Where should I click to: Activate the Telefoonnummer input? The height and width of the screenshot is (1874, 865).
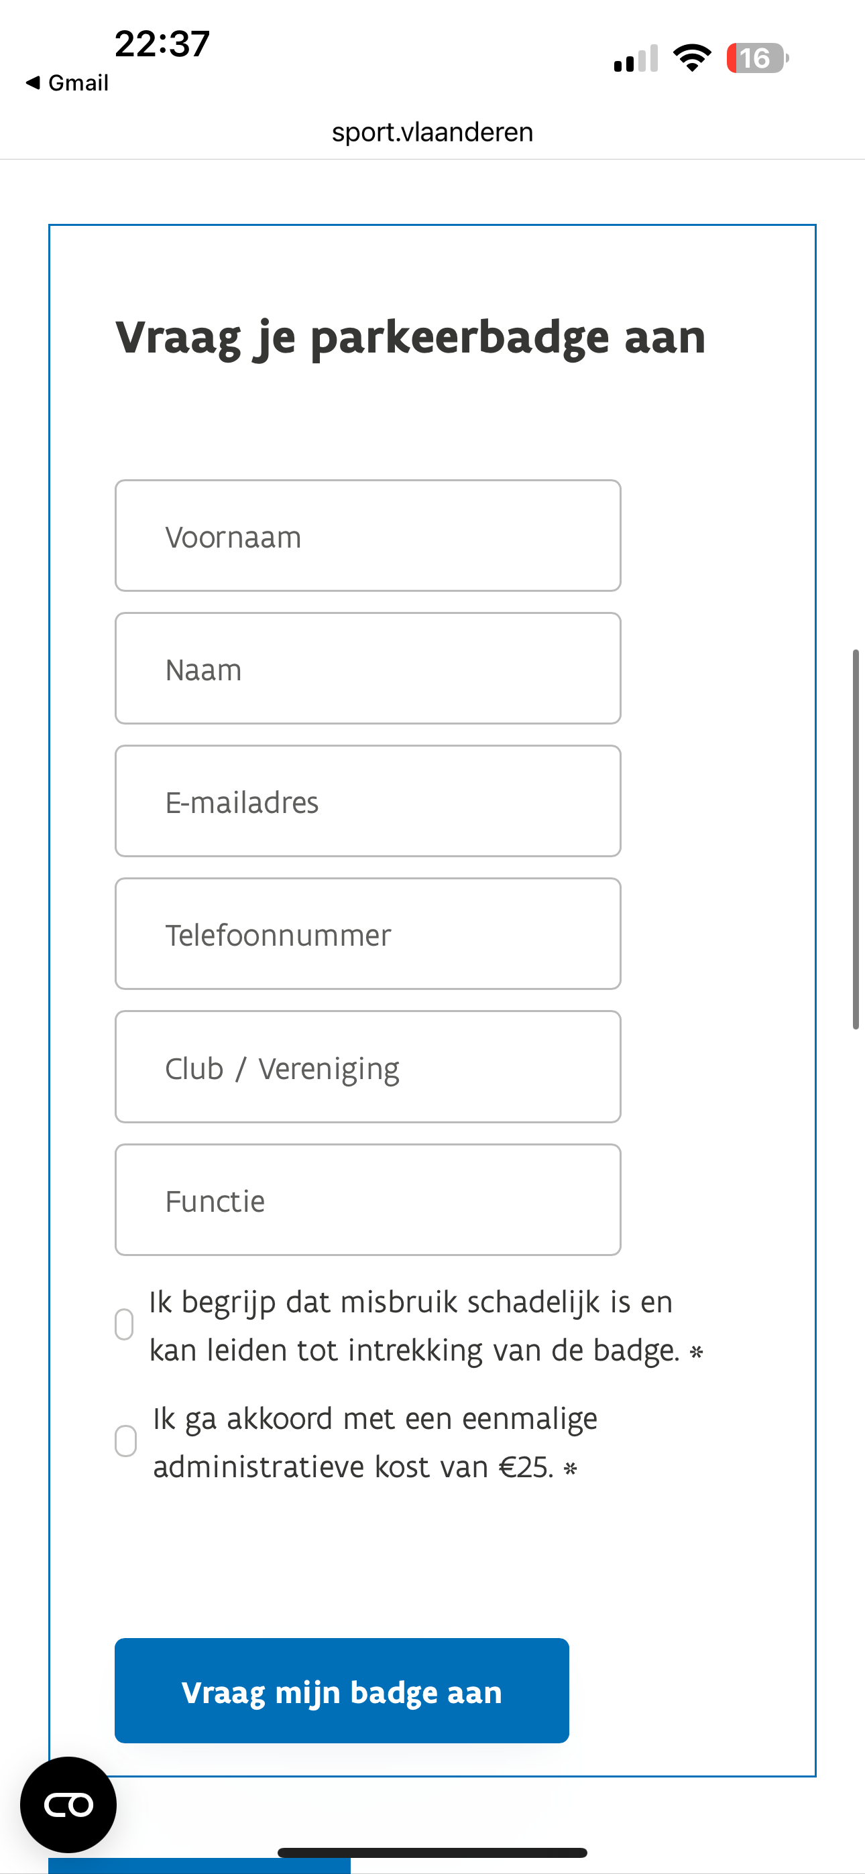tap(367, 934)
